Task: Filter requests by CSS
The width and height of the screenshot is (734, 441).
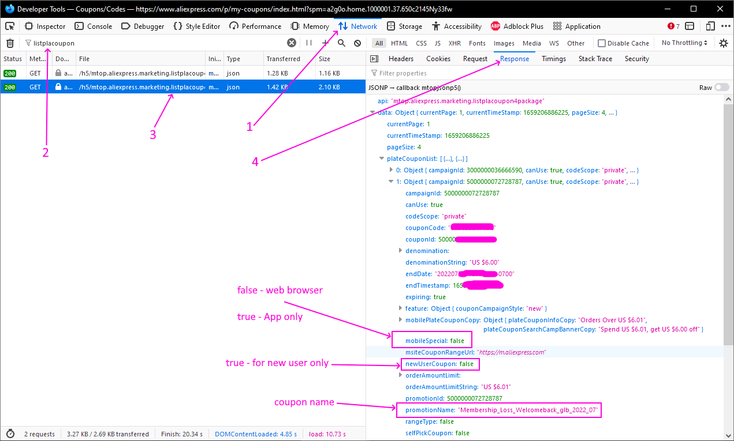Action: (x=422, y=43)
